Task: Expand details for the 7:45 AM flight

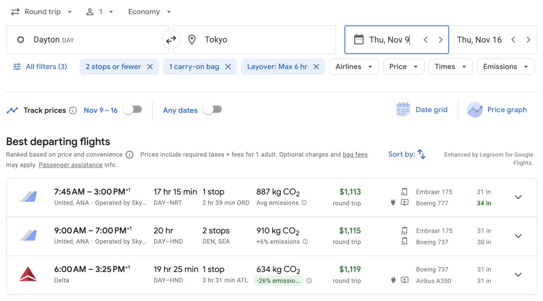Action: click(518, 197)
